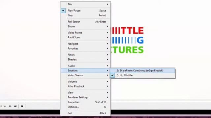Skip to next file with skip-forward icon

pos(15,106)
